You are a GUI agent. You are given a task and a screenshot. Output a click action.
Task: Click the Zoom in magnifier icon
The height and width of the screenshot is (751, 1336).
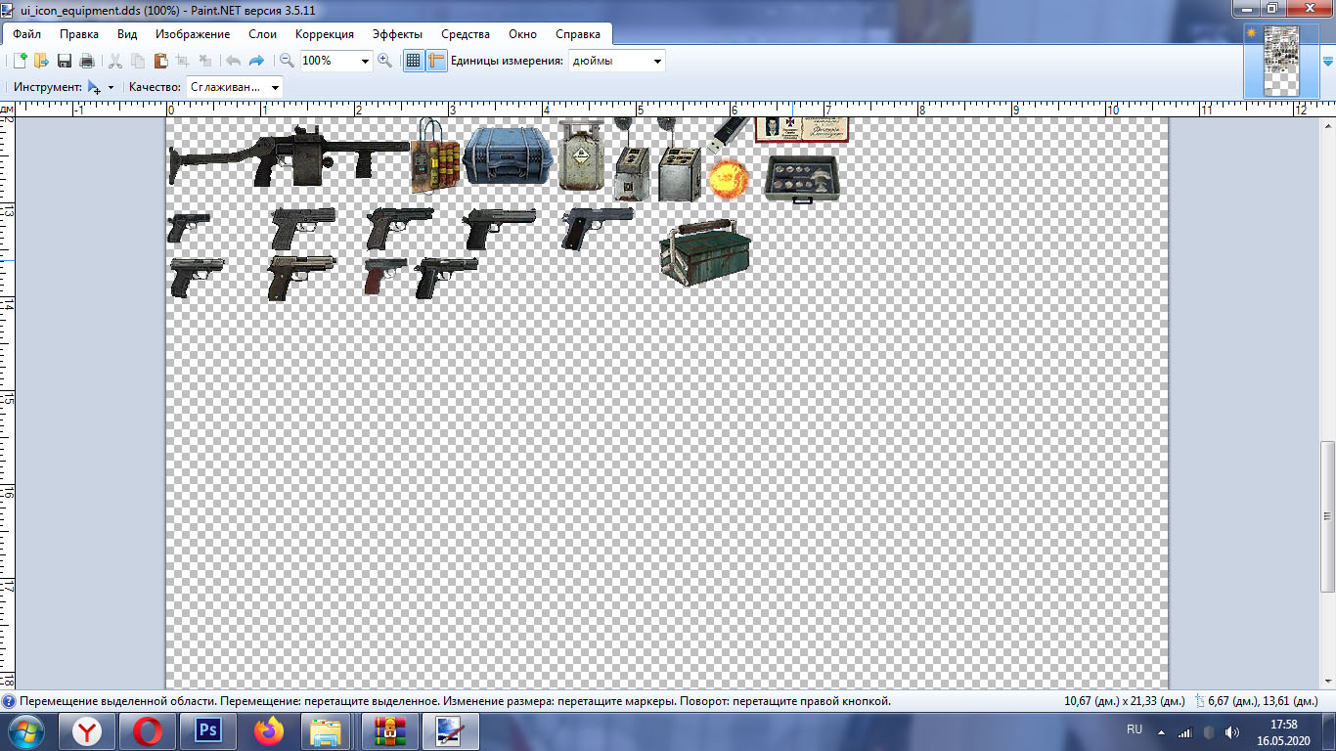(384, 61)
